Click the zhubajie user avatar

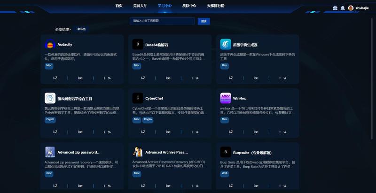click(351, 8)
